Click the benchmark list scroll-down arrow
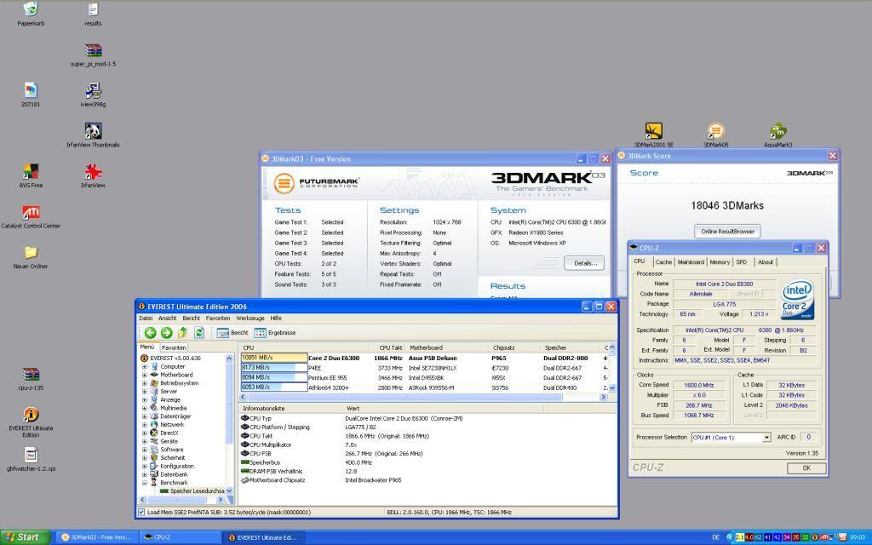The height and width of the screenshot is (545, 872). pyautogui.click(x=612, y=388)
